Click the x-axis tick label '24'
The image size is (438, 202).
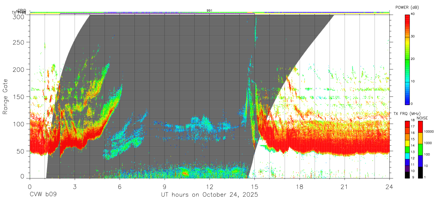[x=389, y=187]
